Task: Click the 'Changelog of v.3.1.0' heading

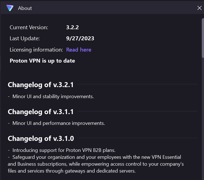Action: coord(41,138)
